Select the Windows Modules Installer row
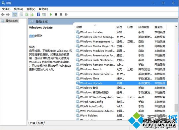Viewport: 179px width, 130px height. 121,51
